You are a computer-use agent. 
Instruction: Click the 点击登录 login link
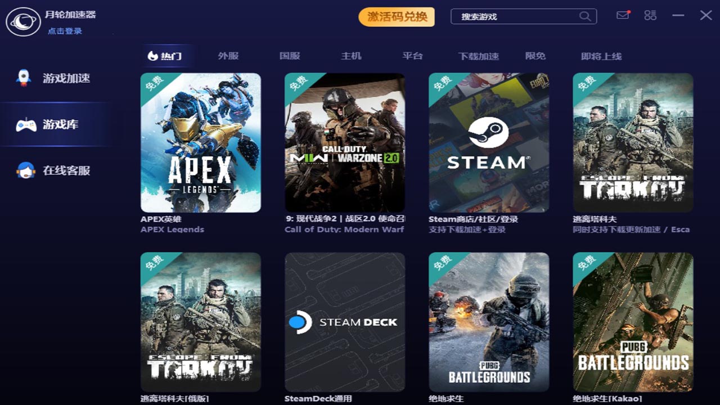65,31
